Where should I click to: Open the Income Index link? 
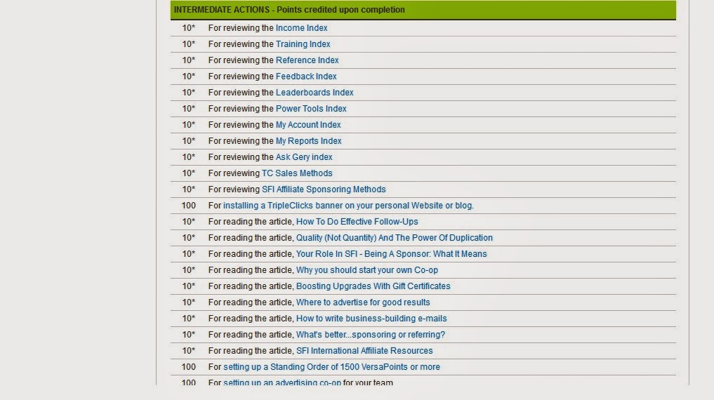[301, 28]
